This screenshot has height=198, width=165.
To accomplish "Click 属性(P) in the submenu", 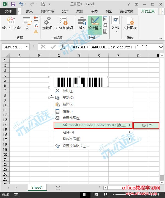I will pos(146,126).
